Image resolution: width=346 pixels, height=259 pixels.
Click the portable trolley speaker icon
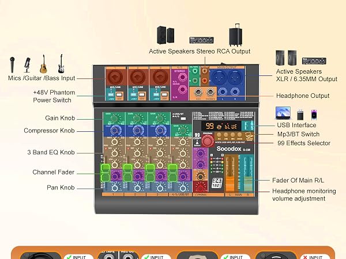pyautogui.click(x=235, y=35)
